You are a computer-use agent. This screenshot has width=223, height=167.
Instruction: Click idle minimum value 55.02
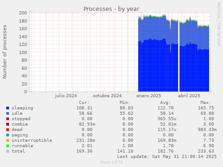click(127, 113)
